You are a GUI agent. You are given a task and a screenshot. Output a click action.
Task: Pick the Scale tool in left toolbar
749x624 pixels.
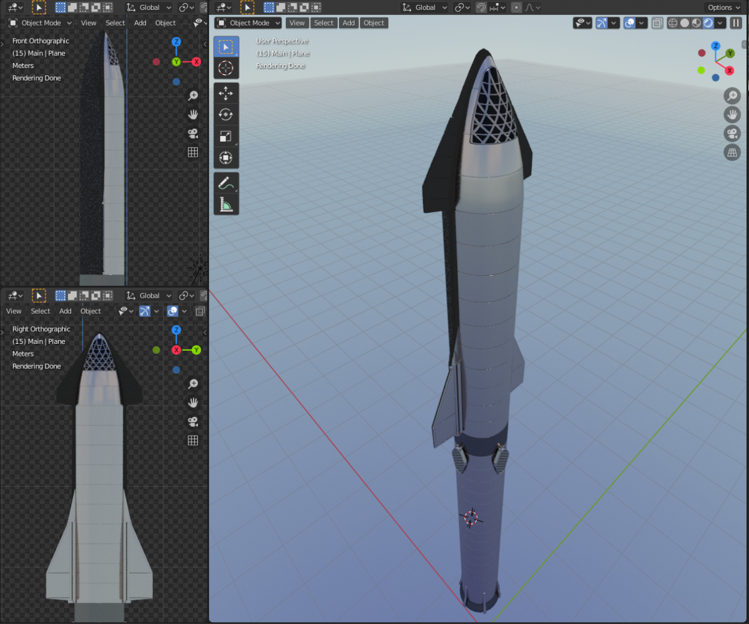[x=226, y=137]
